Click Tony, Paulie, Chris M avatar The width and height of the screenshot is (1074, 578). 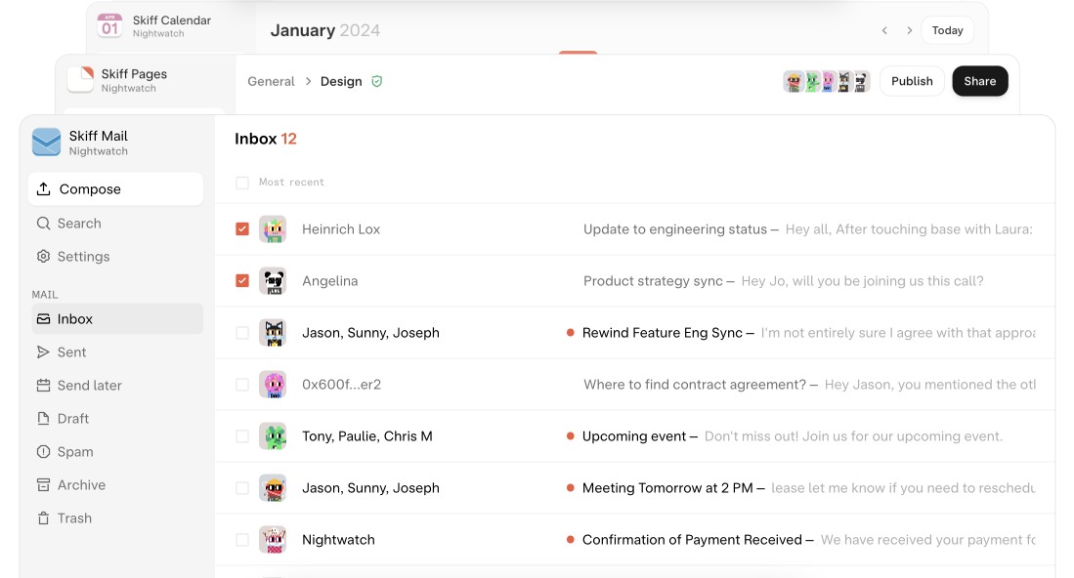tap(273, 436)
